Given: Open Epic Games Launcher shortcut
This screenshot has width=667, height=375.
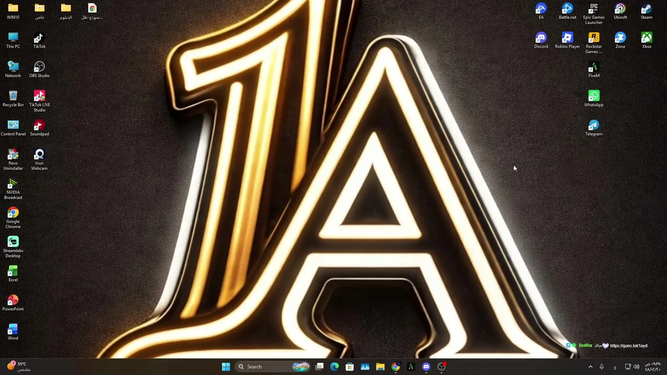Looking at the screenshot, I should (x=594, y=14).
